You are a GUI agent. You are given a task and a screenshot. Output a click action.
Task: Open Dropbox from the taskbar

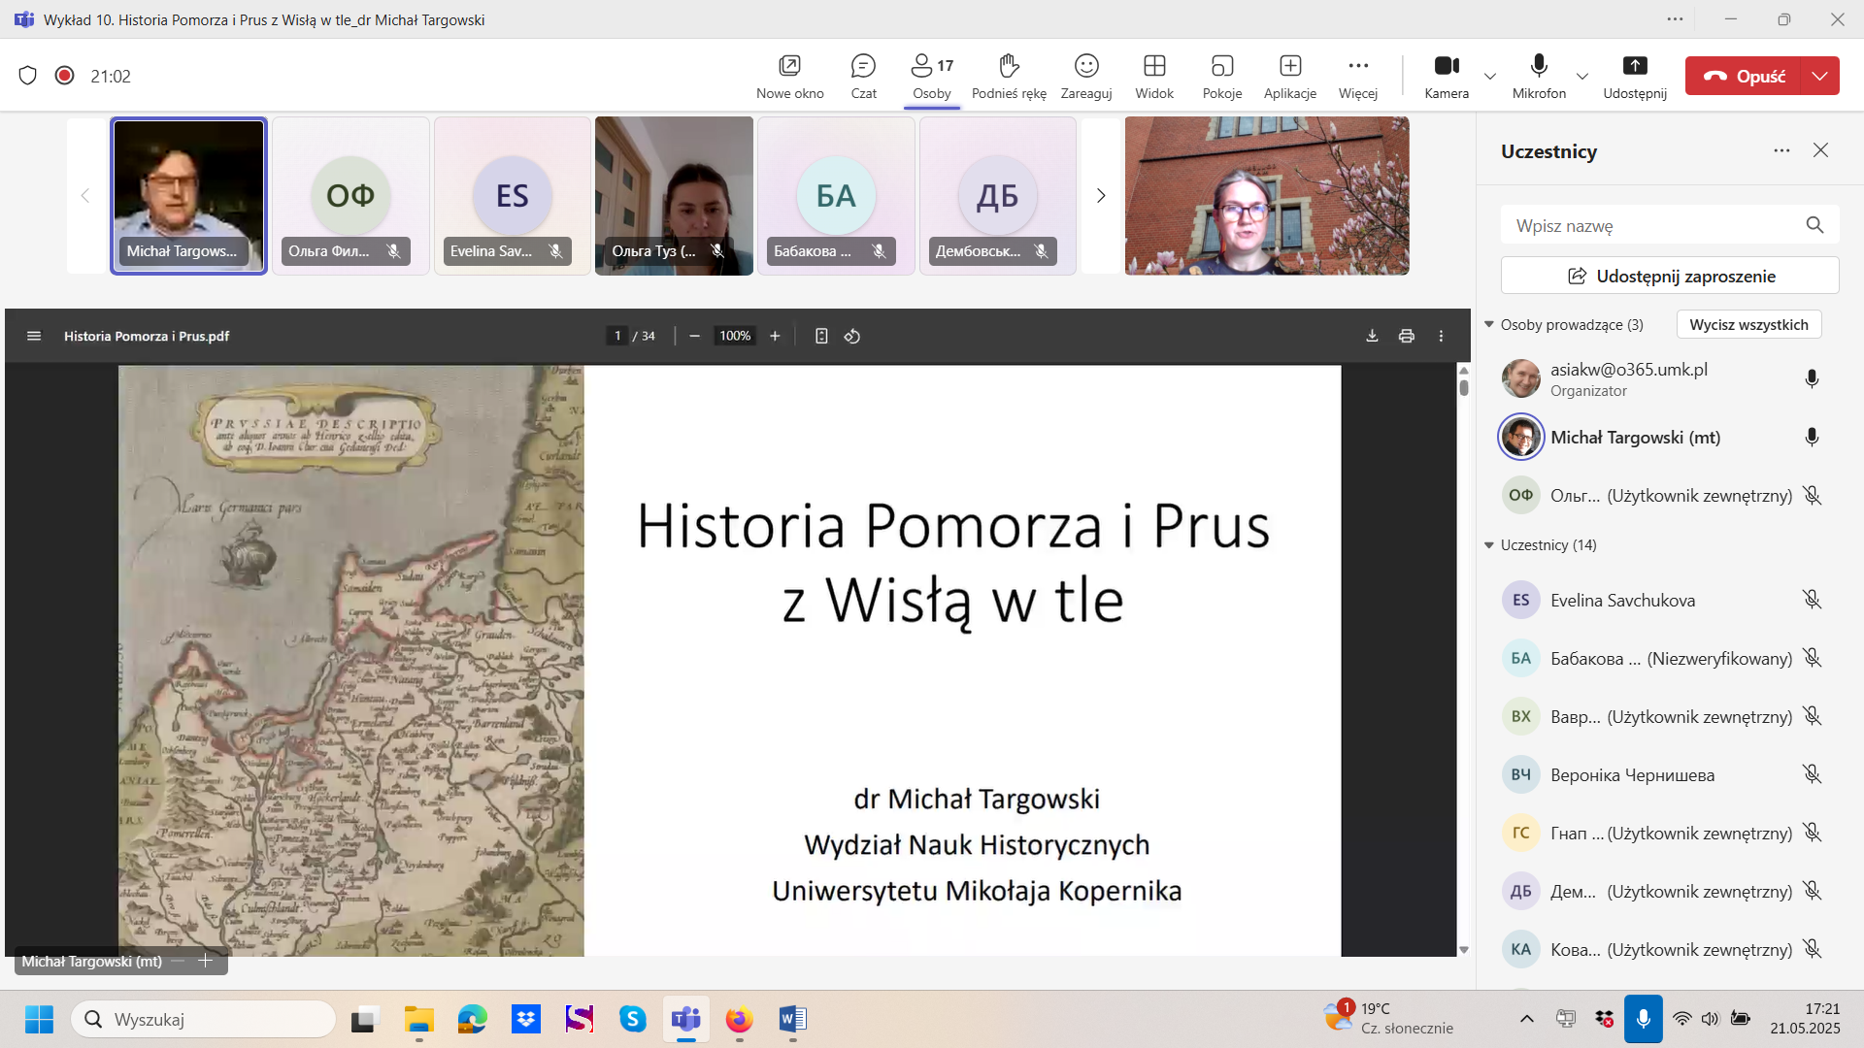(x=526, y=1019)
